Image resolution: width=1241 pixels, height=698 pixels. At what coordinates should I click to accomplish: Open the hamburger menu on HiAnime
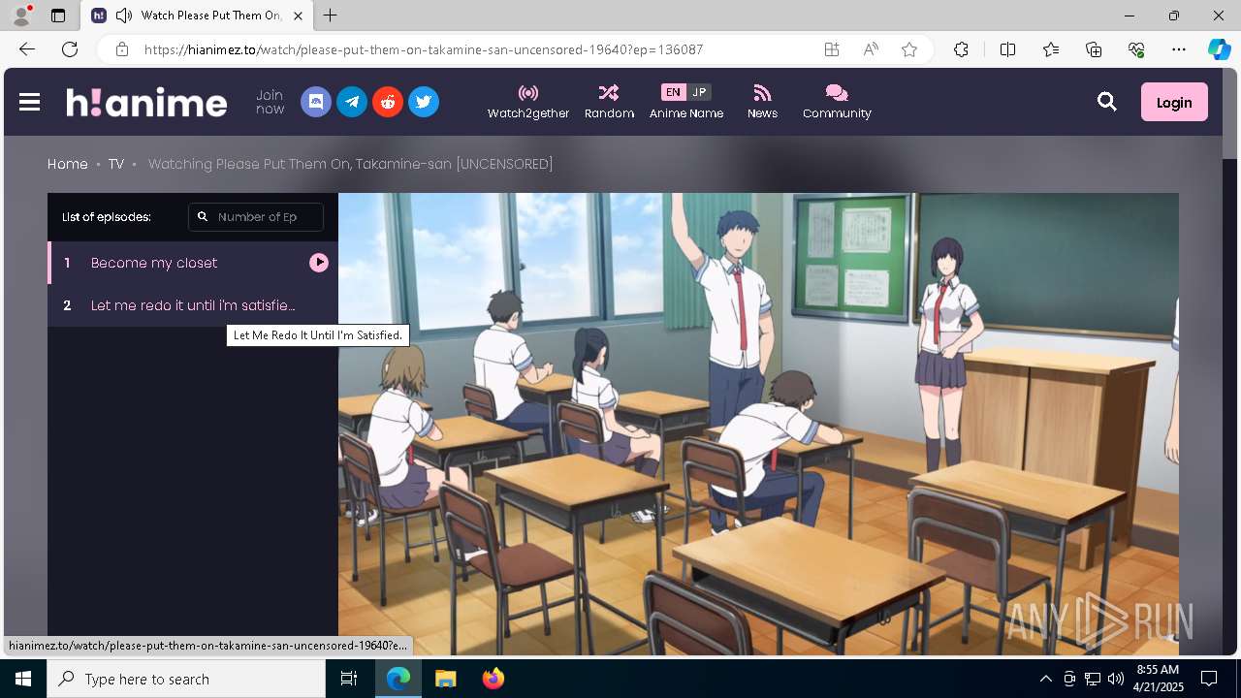click(29, 102)
